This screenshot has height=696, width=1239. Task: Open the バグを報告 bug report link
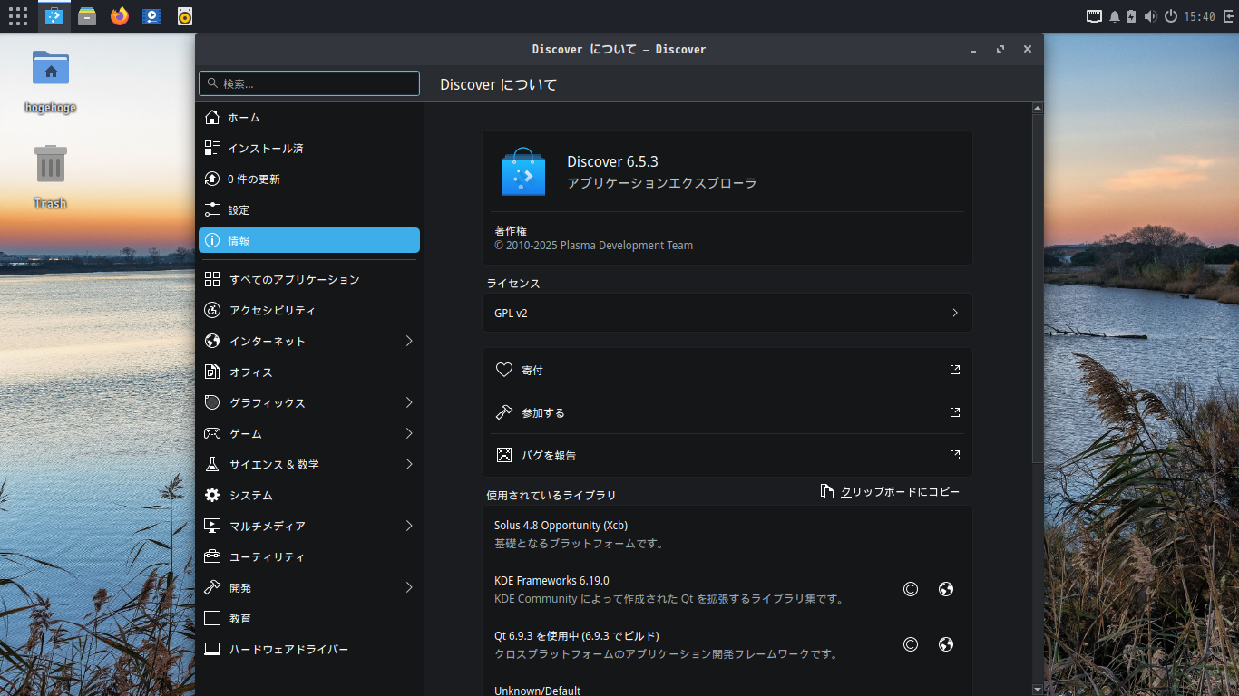727,455
